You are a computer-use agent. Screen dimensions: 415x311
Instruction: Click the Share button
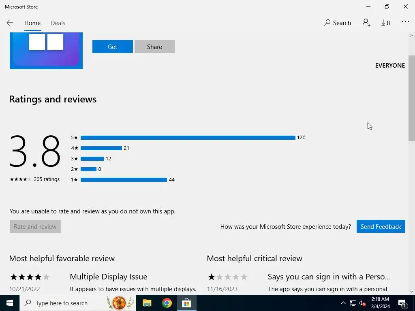tap(154, 47)
